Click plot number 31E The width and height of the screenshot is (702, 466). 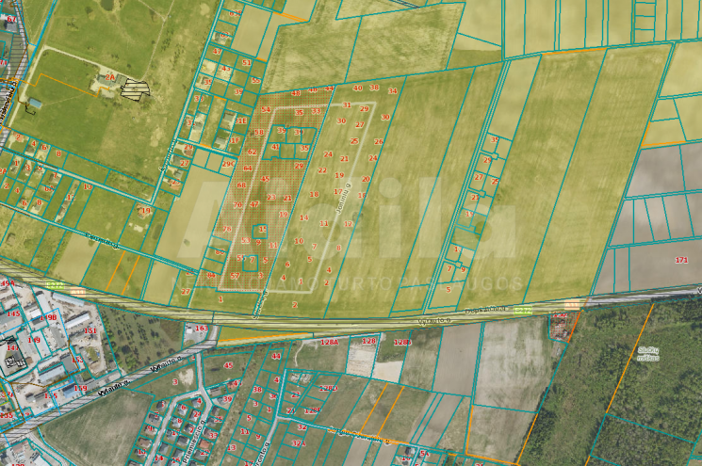[x=241, y=121]
